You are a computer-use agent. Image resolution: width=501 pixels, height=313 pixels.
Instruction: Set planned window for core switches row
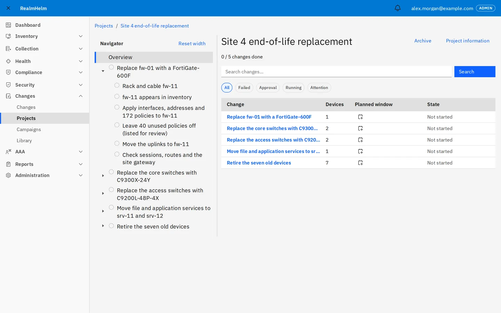(x=360, y=128)
